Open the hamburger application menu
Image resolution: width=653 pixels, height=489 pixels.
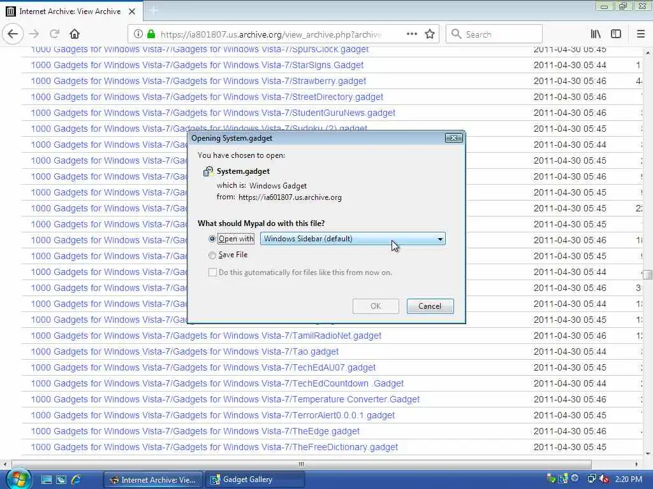(x=641, y=34)
